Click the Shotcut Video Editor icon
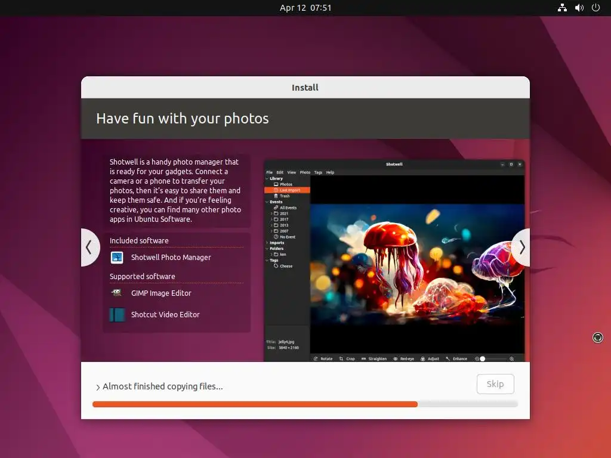Image resolution: width=611 pixels, height=458 pixels. point(117,315)
